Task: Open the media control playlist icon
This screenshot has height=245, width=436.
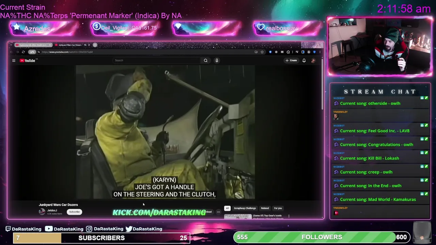Action: (297, 52)
